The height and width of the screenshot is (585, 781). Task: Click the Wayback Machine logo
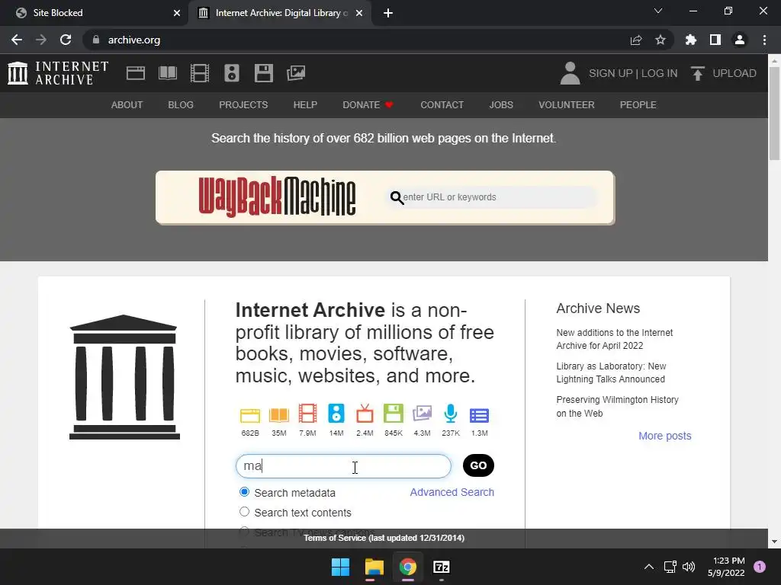point(277,197)
